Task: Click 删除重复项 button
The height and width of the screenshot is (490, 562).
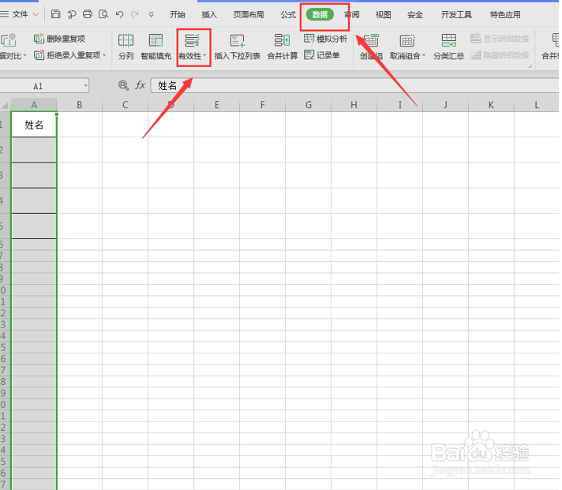Action: [59, 39]
